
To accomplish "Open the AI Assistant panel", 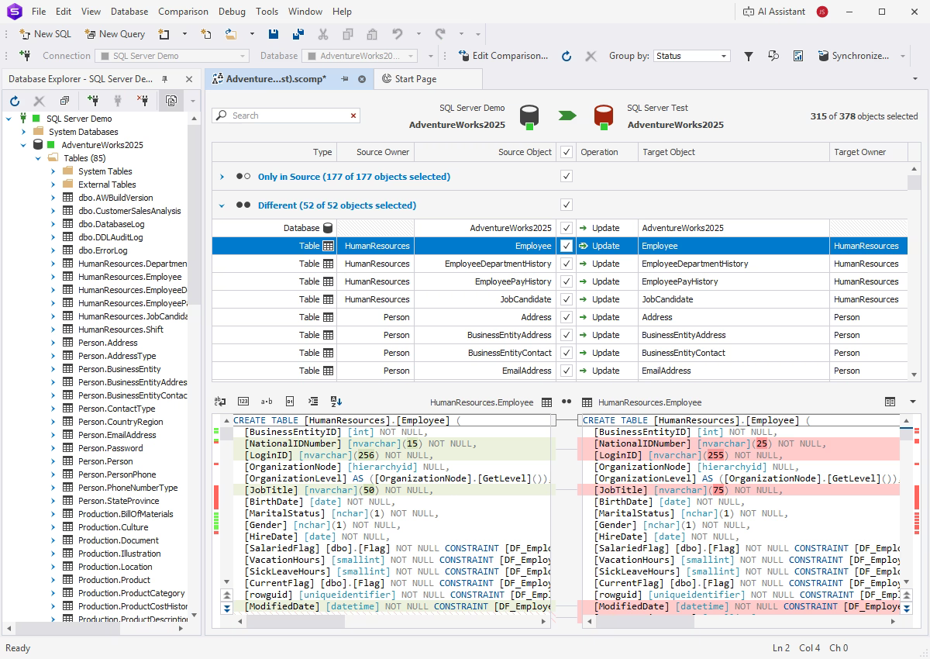I will click(x=774, y=12).
